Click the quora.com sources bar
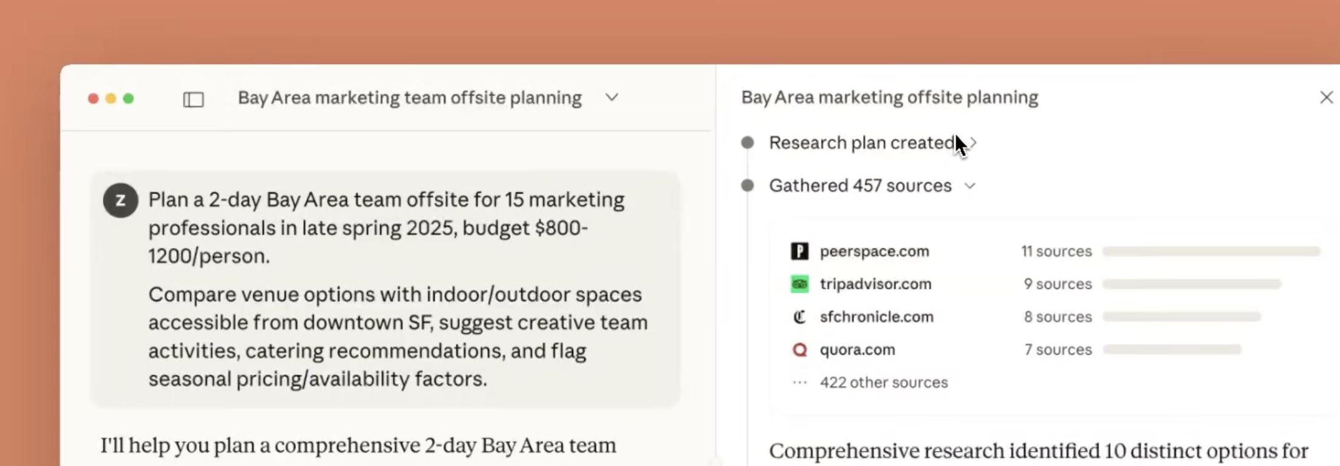Screen dimensions: 1340x466 coord(1172,349)
